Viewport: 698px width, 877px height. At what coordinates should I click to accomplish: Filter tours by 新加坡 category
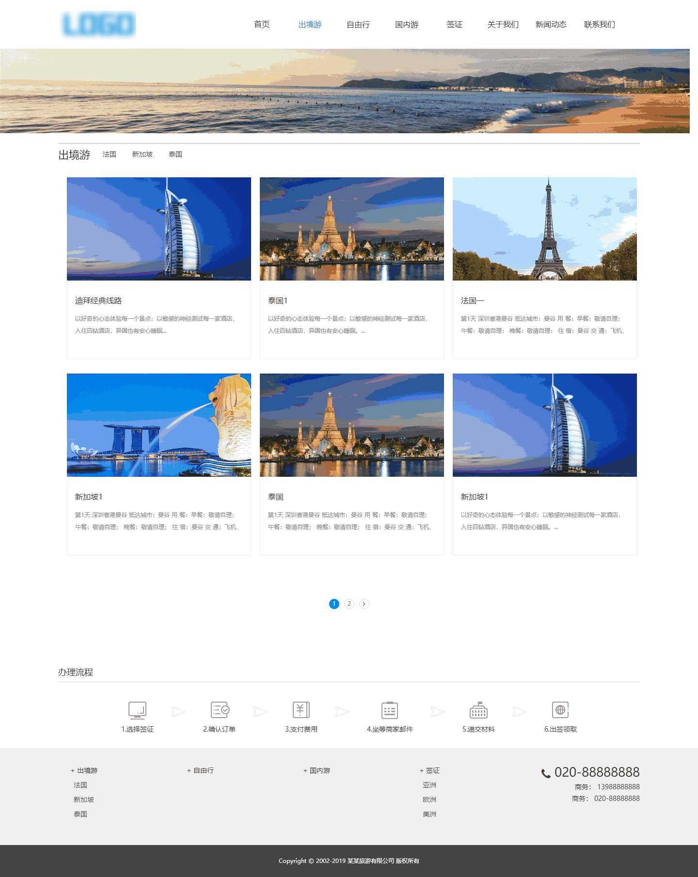[142, 154]
